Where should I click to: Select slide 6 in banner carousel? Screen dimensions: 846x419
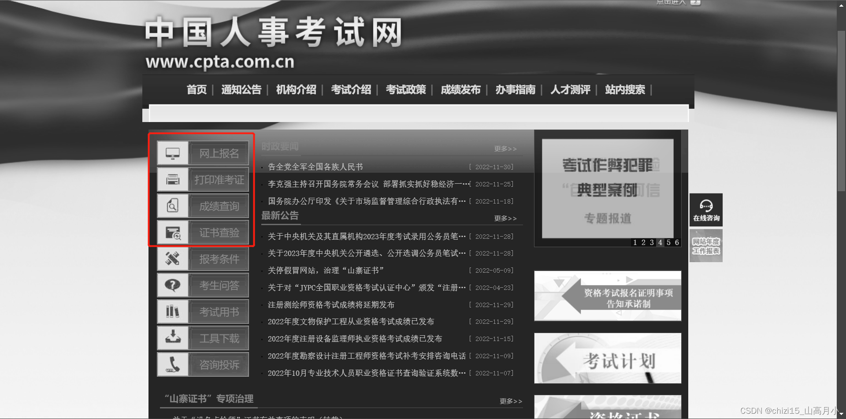[x=677, y=242]
